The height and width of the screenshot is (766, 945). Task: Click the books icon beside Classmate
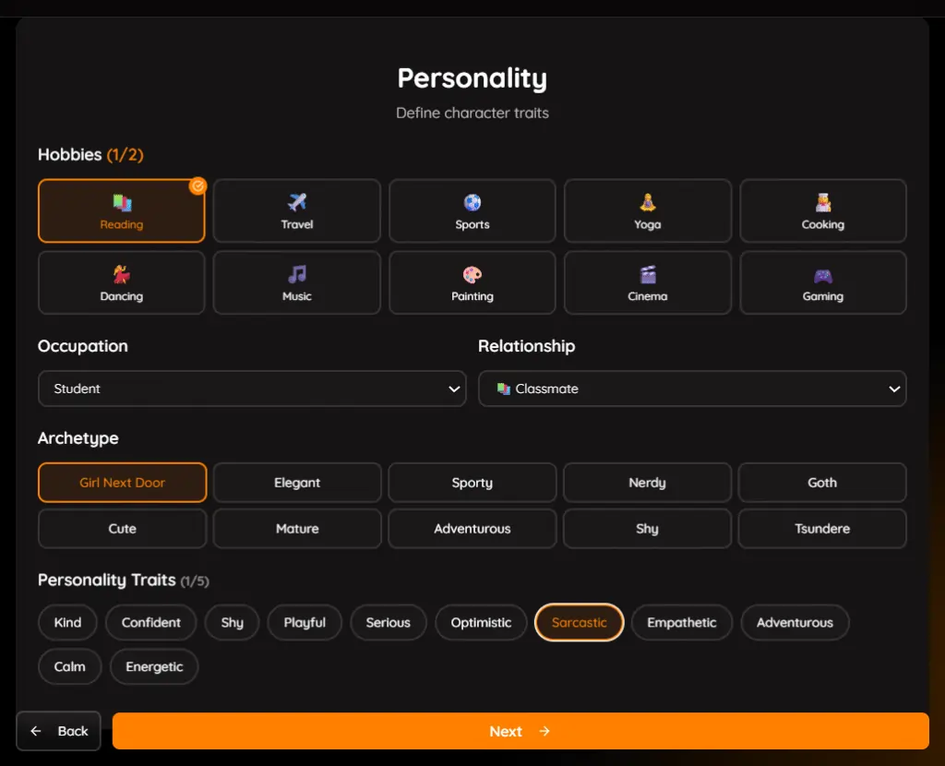[x=503, y=389]
